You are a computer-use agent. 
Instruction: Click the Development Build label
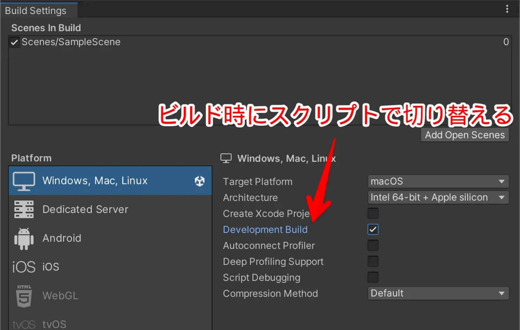coord(265,229)
